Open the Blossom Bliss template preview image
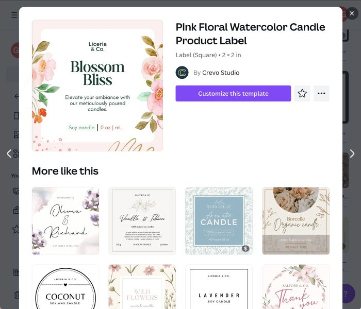The height and width of the screenshot is (309, 361). 97,85
